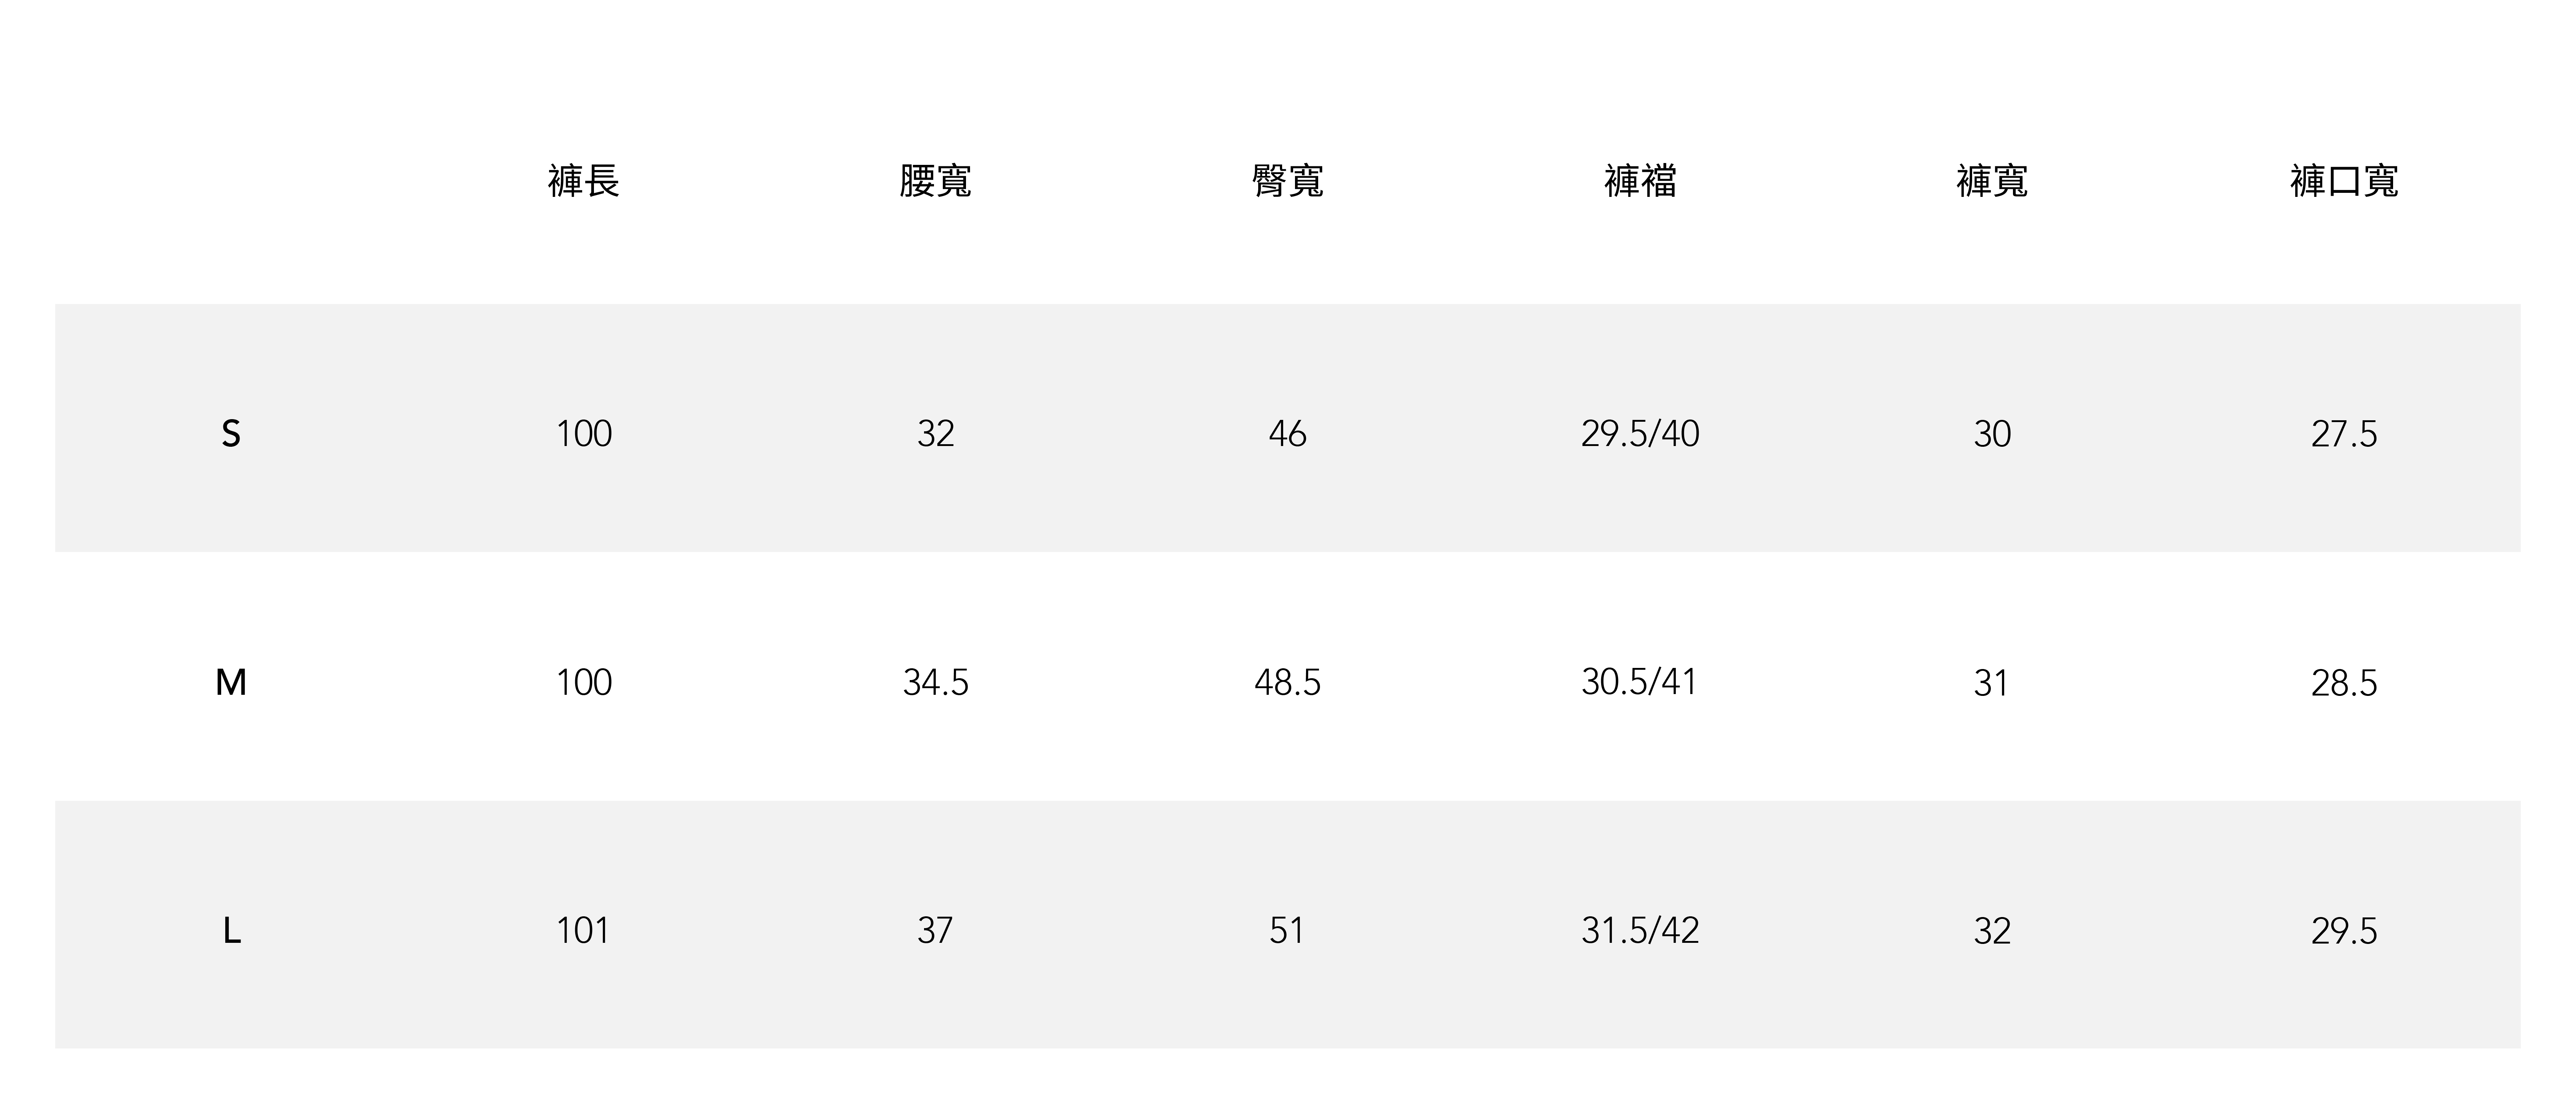The image size is (2576, 1104).
Task: Select the L size row label
Action: point(231,931)
